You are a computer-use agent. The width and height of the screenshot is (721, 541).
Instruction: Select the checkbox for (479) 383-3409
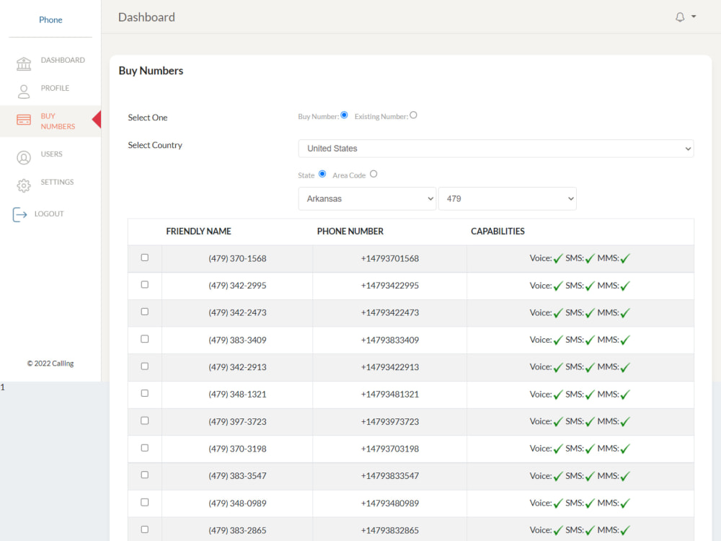[x=144, y=339]
